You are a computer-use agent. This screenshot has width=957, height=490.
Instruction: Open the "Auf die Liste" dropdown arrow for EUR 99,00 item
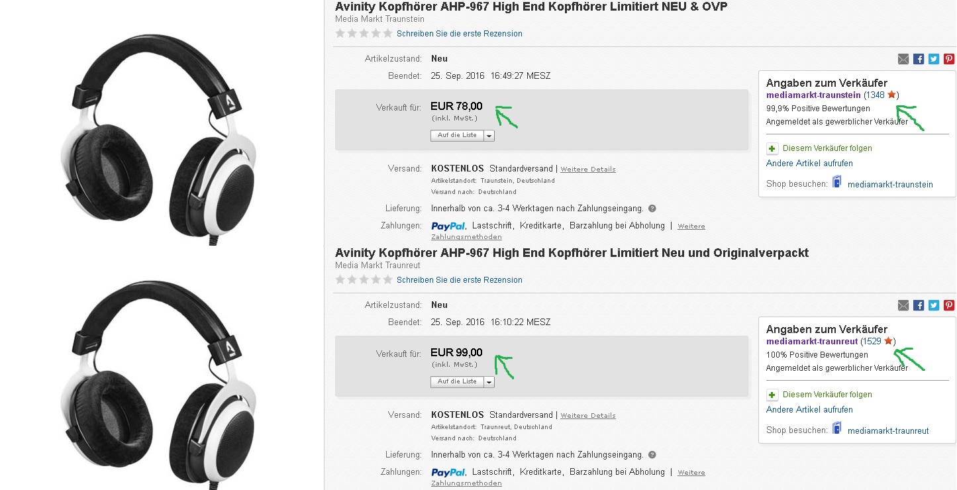tap(489, 382)
